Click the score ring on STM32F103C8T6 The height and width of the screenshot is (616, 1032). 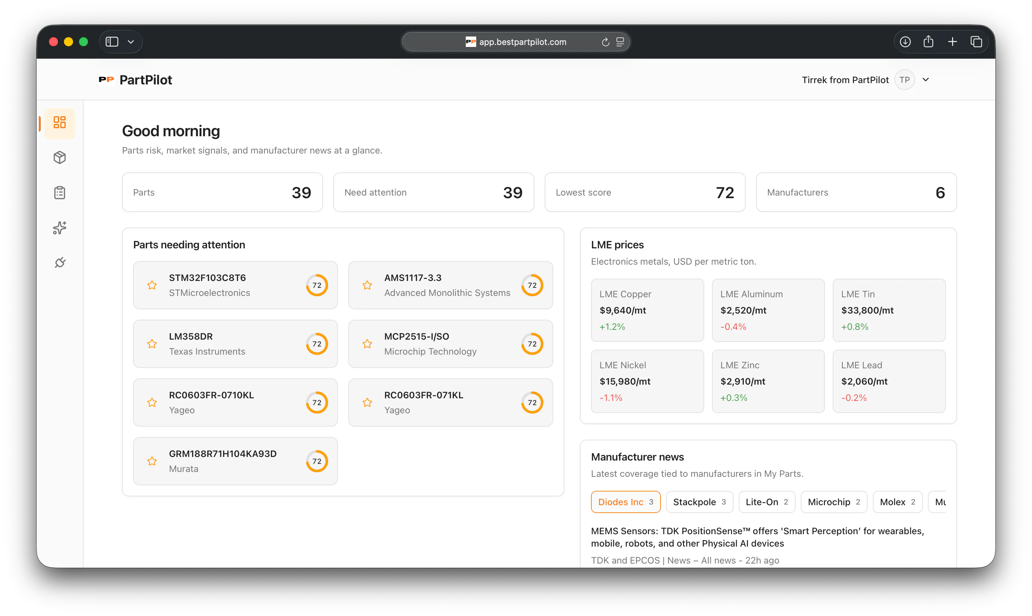[x=317, y=285]
